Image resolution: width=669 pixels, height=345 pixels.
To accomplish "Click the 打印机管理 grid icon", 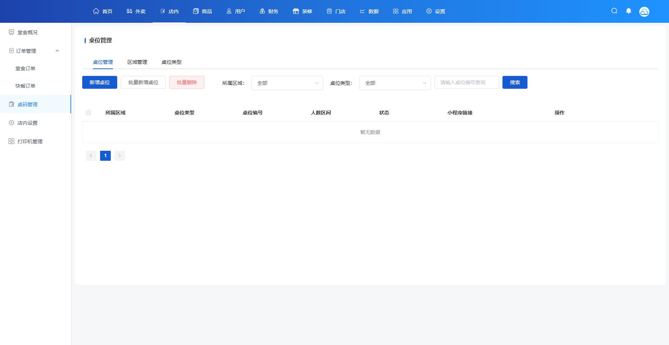I will [x=11, y=141].
